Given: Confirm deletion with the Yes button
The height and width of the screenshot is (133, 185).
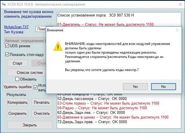Looking at the screenshot, I should (135, 87).
